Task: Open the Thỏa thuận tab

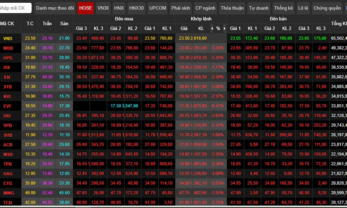Action: click(x=232, y=8)
